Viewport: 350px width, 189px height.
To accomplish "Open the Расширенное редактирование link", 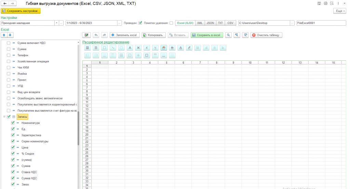I will pyautogui.click(x=106, y=42).
